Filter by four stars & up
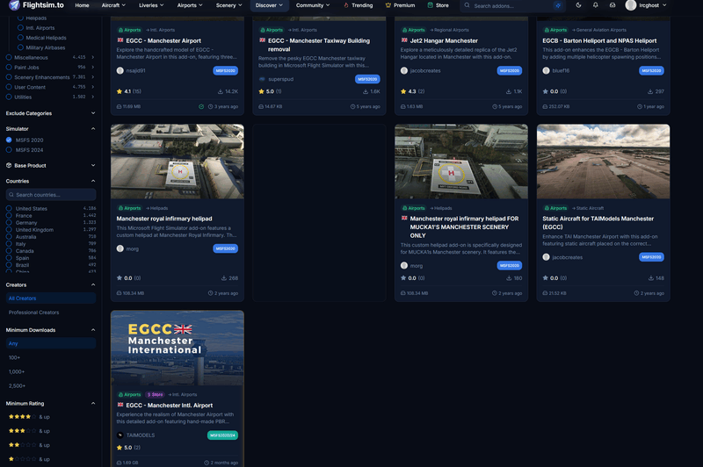The image size is (703, 467). click(x=30, y=417)
